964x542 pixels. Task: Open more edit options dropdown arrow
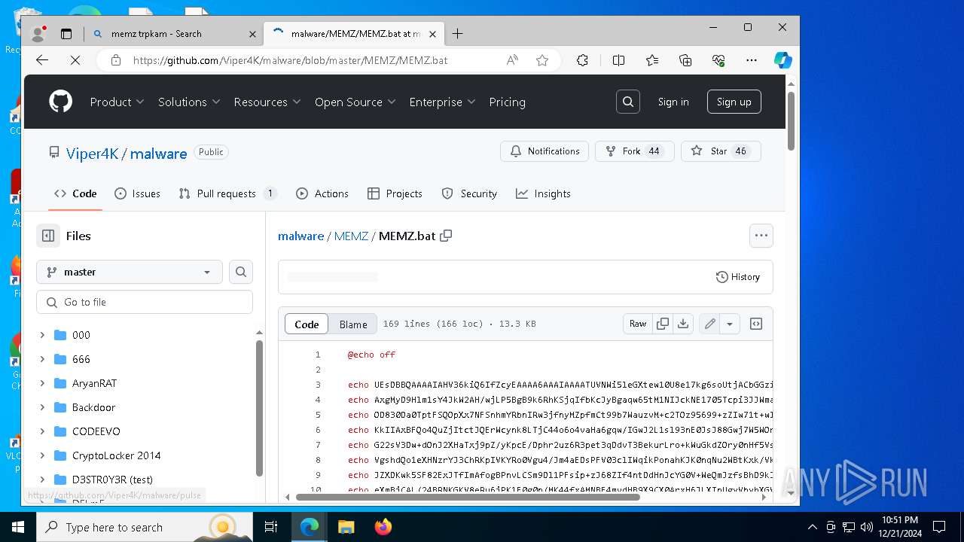pos(730,324)
